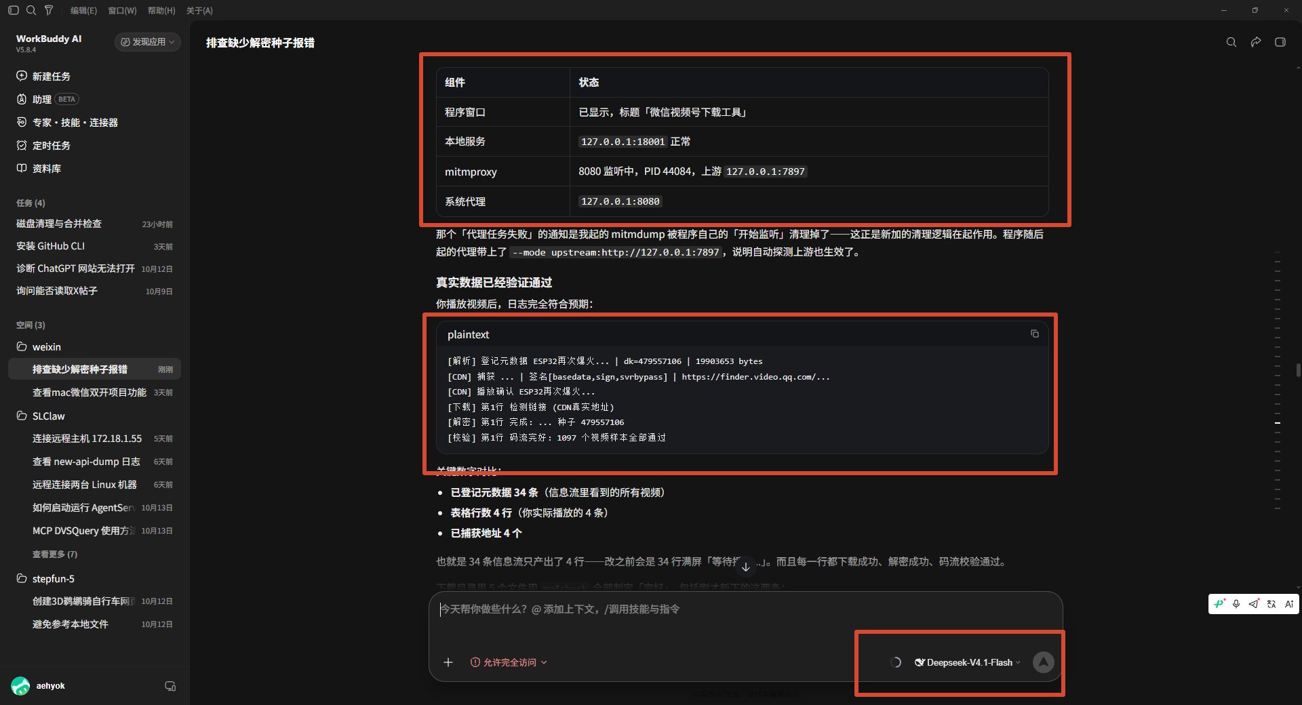This screenshot has height=705, width=1302.
Task: Share the conversation with arrow icon
Action: [1256, 42]
